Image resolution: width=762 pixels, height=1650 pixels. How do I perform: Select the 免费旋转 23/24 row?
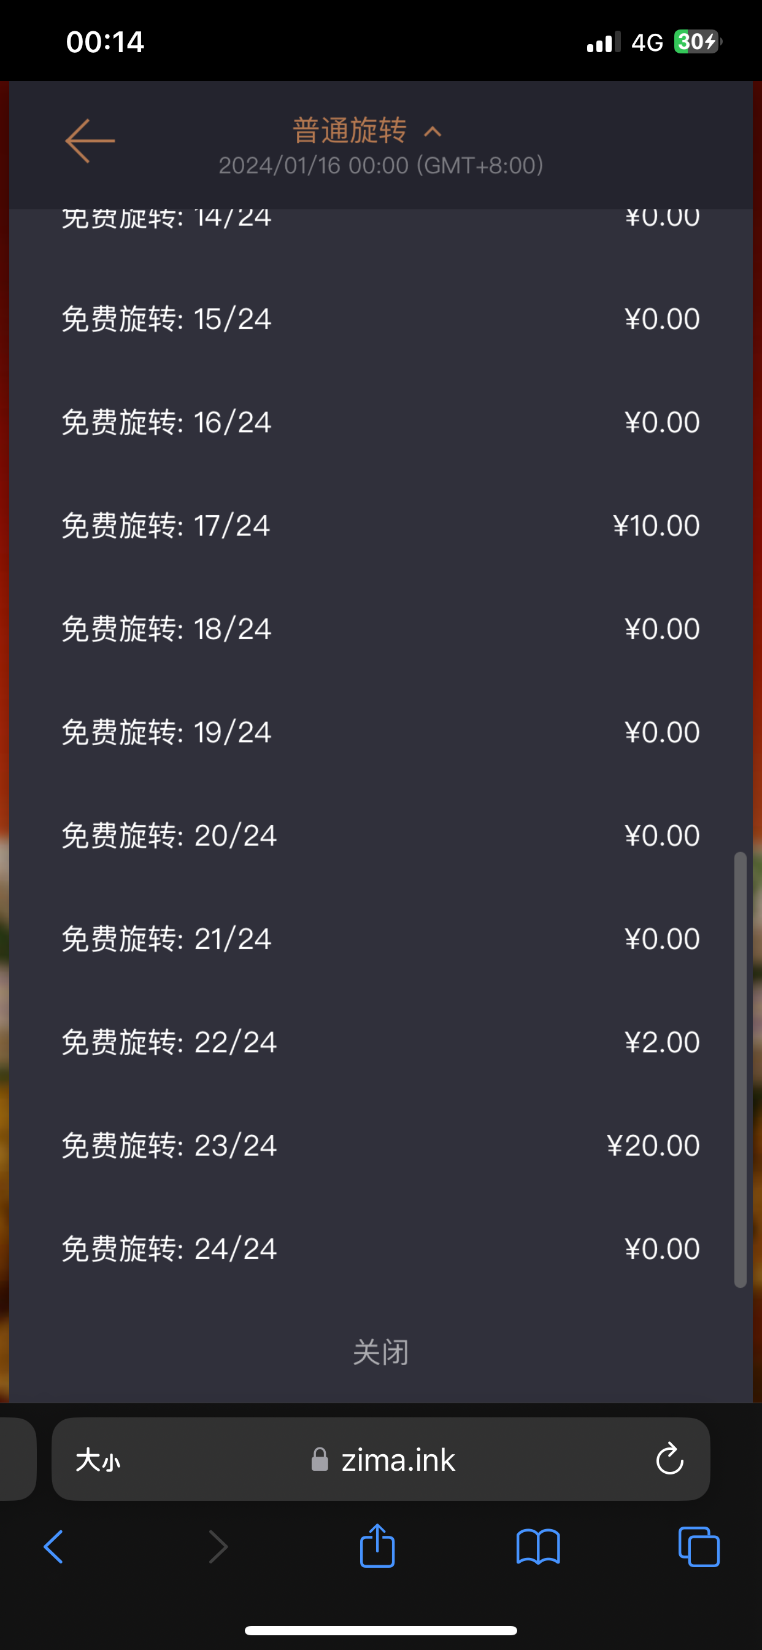(380, 1145)
